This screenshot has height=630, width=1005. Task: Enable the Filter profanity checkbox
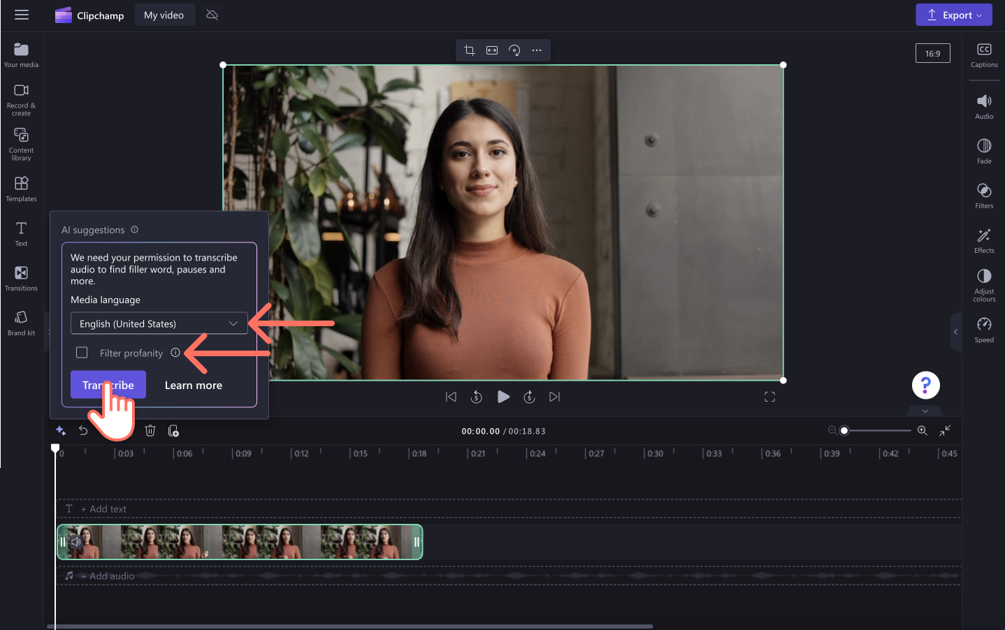(x=82, y=353)
